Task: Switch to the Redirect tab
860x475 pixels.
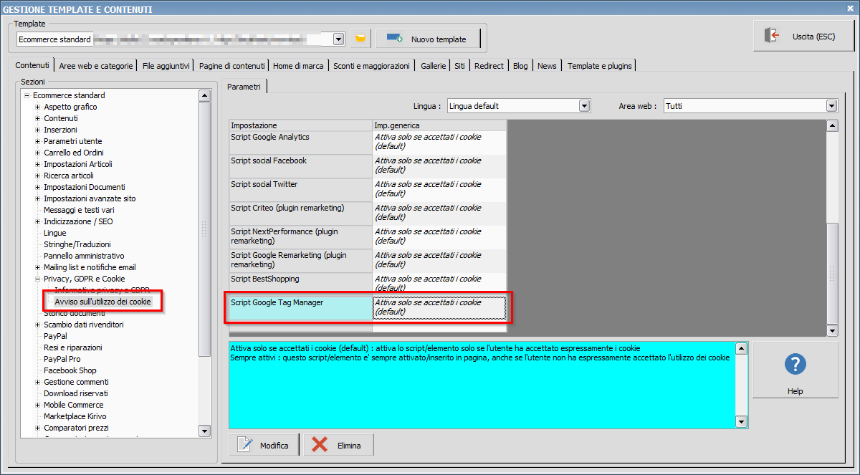Action: [489, 66]
